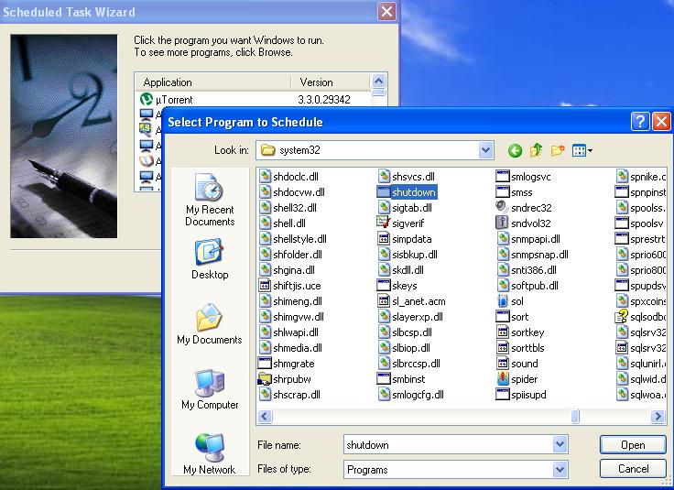The height and width of the screenshot is (490, 674).
Task: Go up one folder level
Action: (x=536, y=150)
